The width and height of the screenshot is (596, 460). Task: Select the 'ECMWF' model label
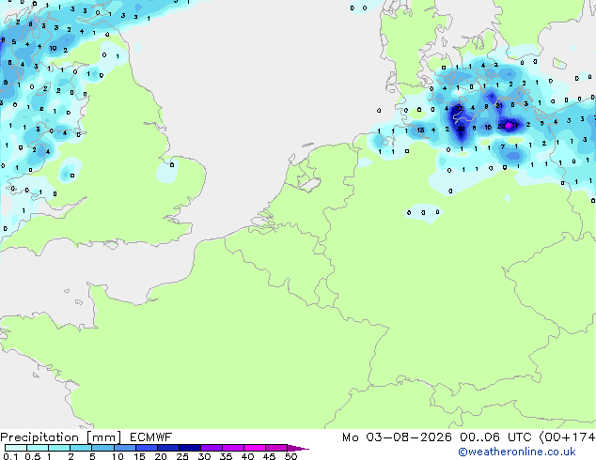click(x=151, y=437)
